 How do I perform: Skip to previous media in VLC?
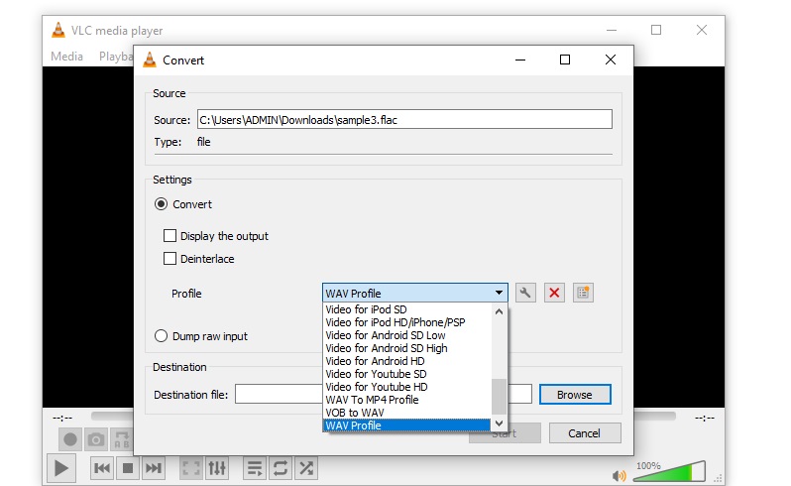tap(102, 468)
